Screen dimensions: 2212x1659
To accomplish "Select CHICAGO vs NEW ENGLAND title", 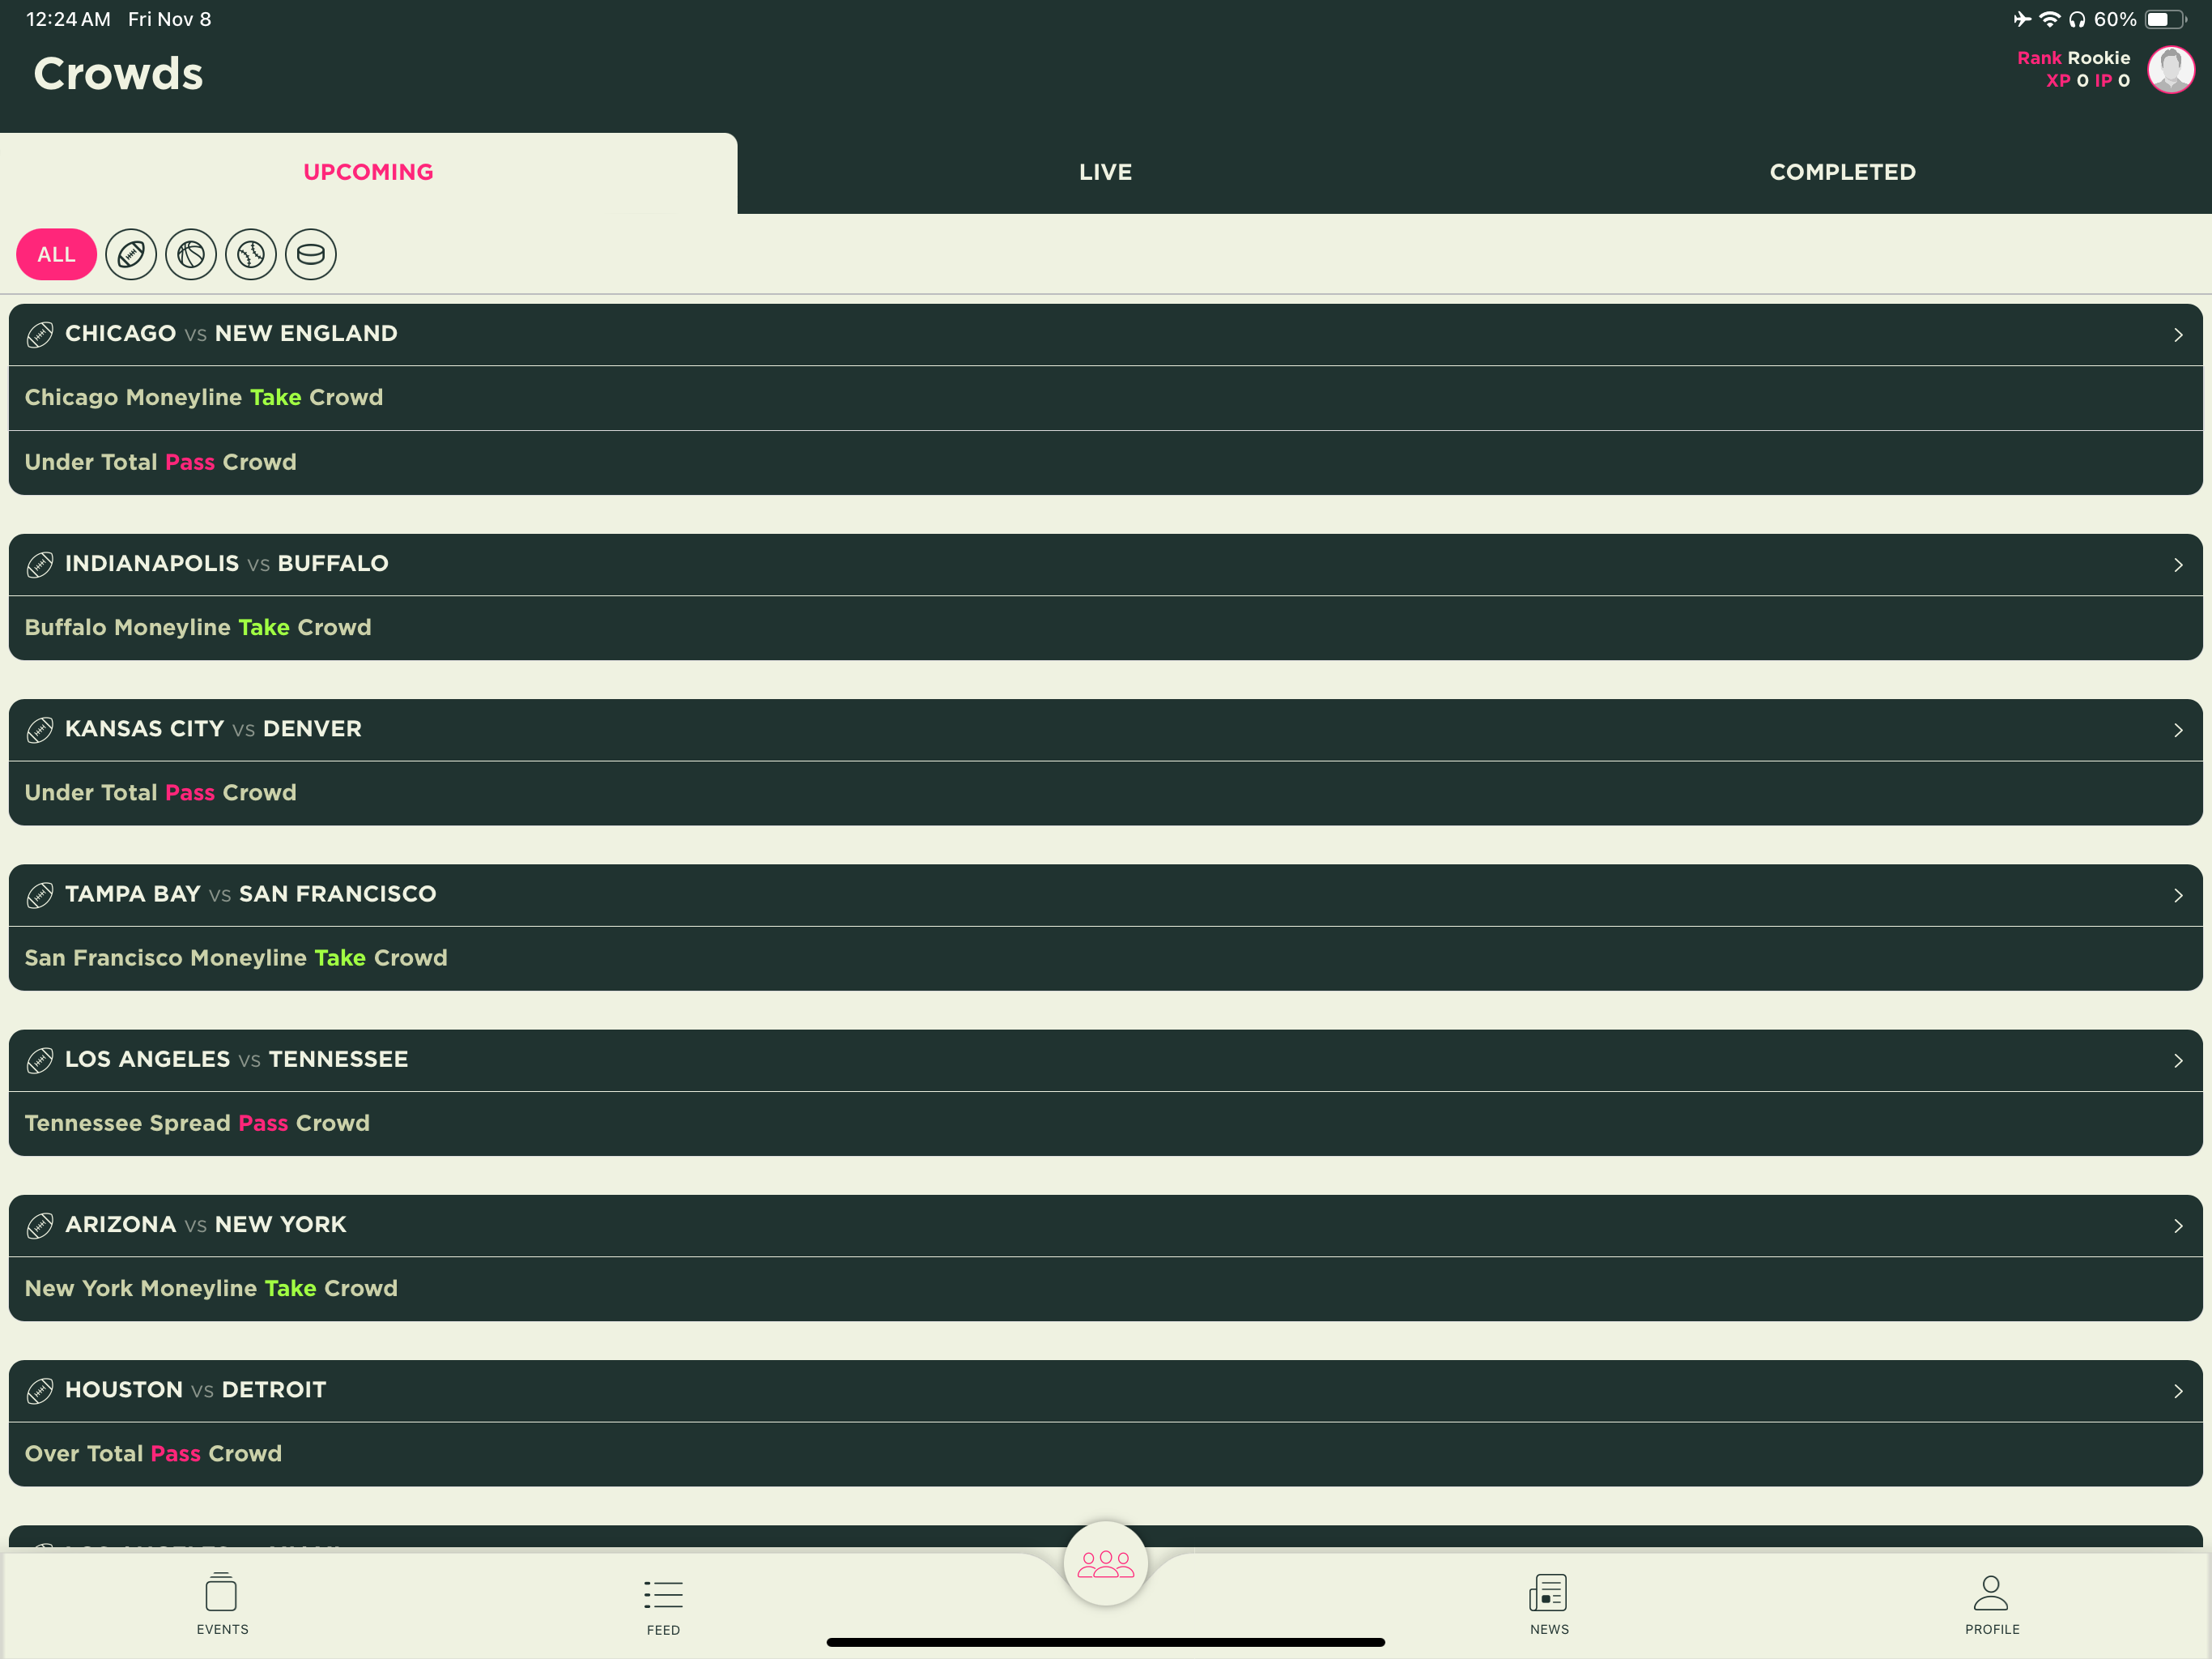I will [231, 333].
